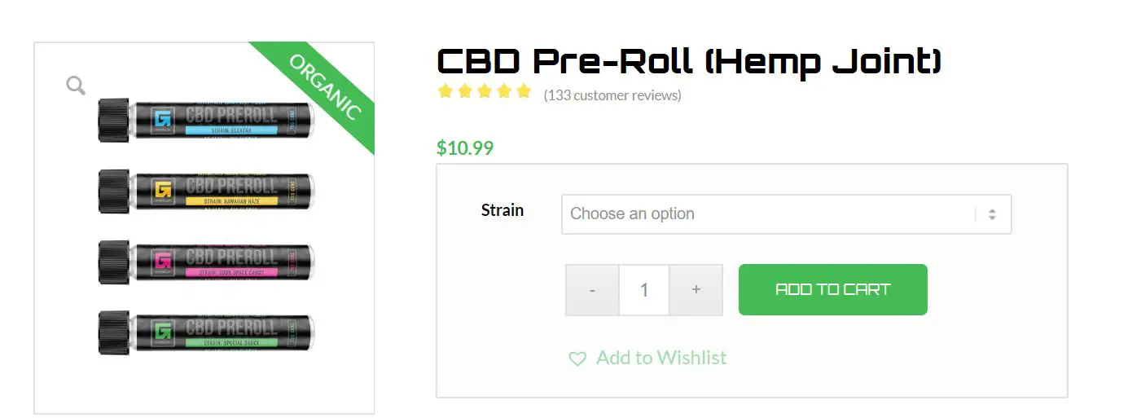This screenshot has width=1141, height=418.
Task: Click the CBD Pre-Roll (Hemp Joint) title
Action: pyautogui.click(x=689, y=61)
